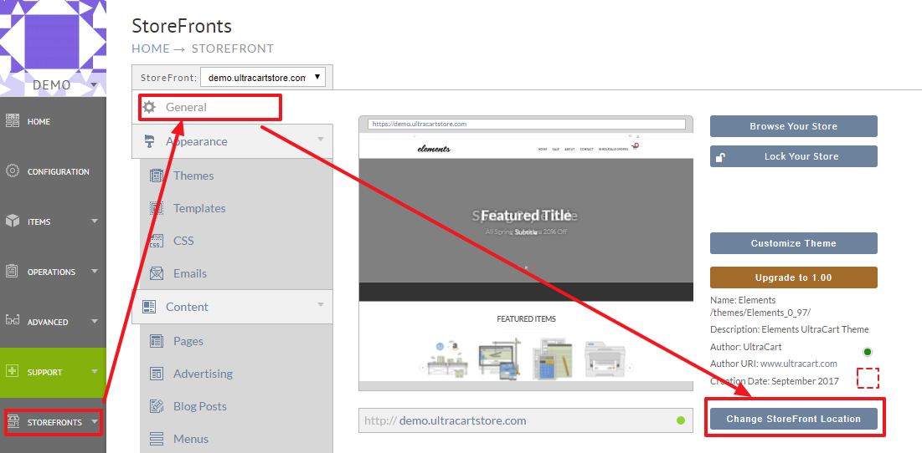Click the Support plus icon
The width and height of the screenshot is (922, 453).
pyautogui.click(x=13, y=371)
